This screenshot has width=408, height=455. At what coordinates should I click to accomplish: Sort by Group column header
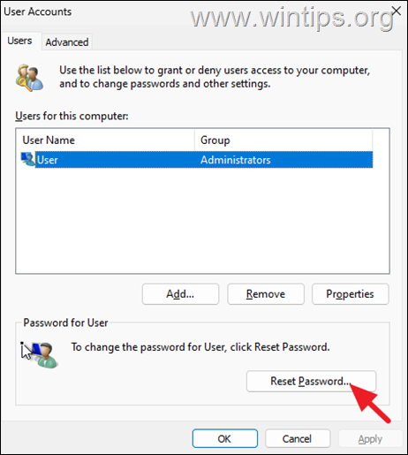pos(283,140)
